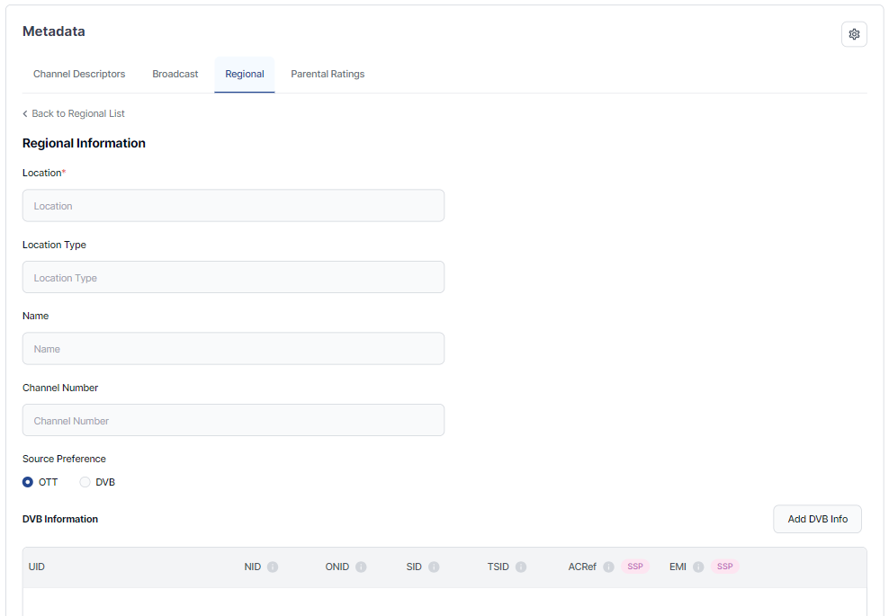Switch to the Broadcast tab

point(175,74)
